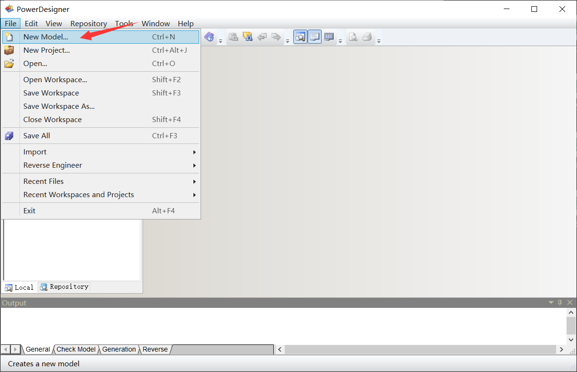This screenshot has height=372, width=577.
Task: Select the Check Model output tab
Action: [x=76, y=349]
